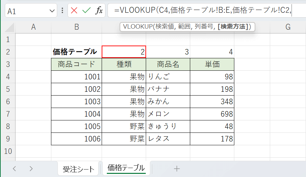Click red-outlined cell C2 with value 2

point(124,52)
